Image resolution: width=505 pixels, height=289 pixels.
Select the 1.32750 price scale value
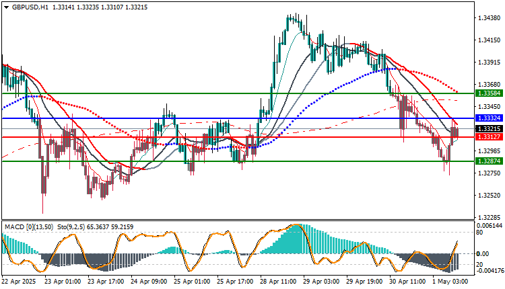pyautogui.click(x=490, y=173)
